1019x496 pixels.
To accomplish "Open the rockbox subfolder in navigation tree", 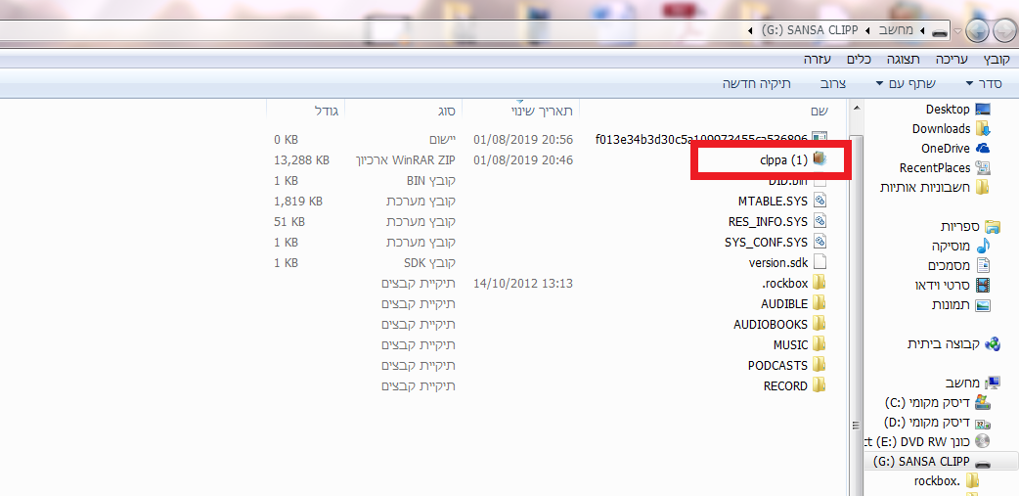I will [947, 481].
